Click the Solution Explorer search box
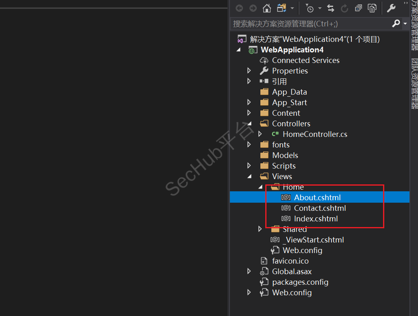 click(x=311, y=24)
